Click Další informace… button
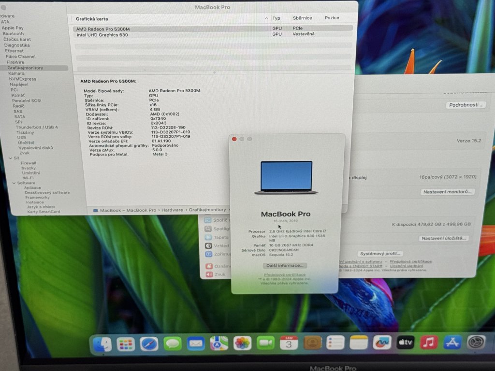 click(285, 266)
